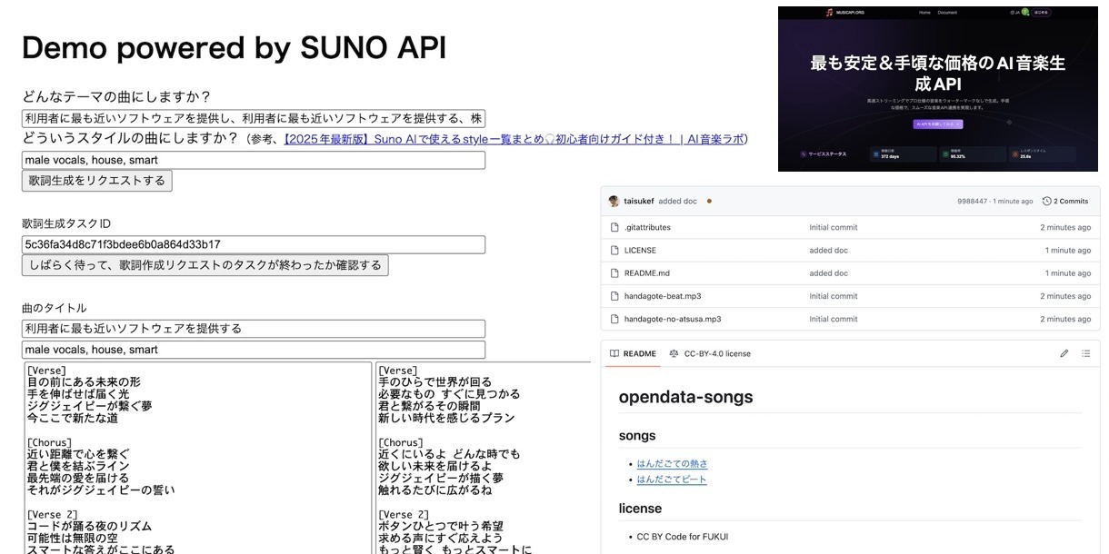This screenshot has height=554, width=1109.
Task: Click the MusicAPI.org music note logo
Action: click(x=829, y=13)
